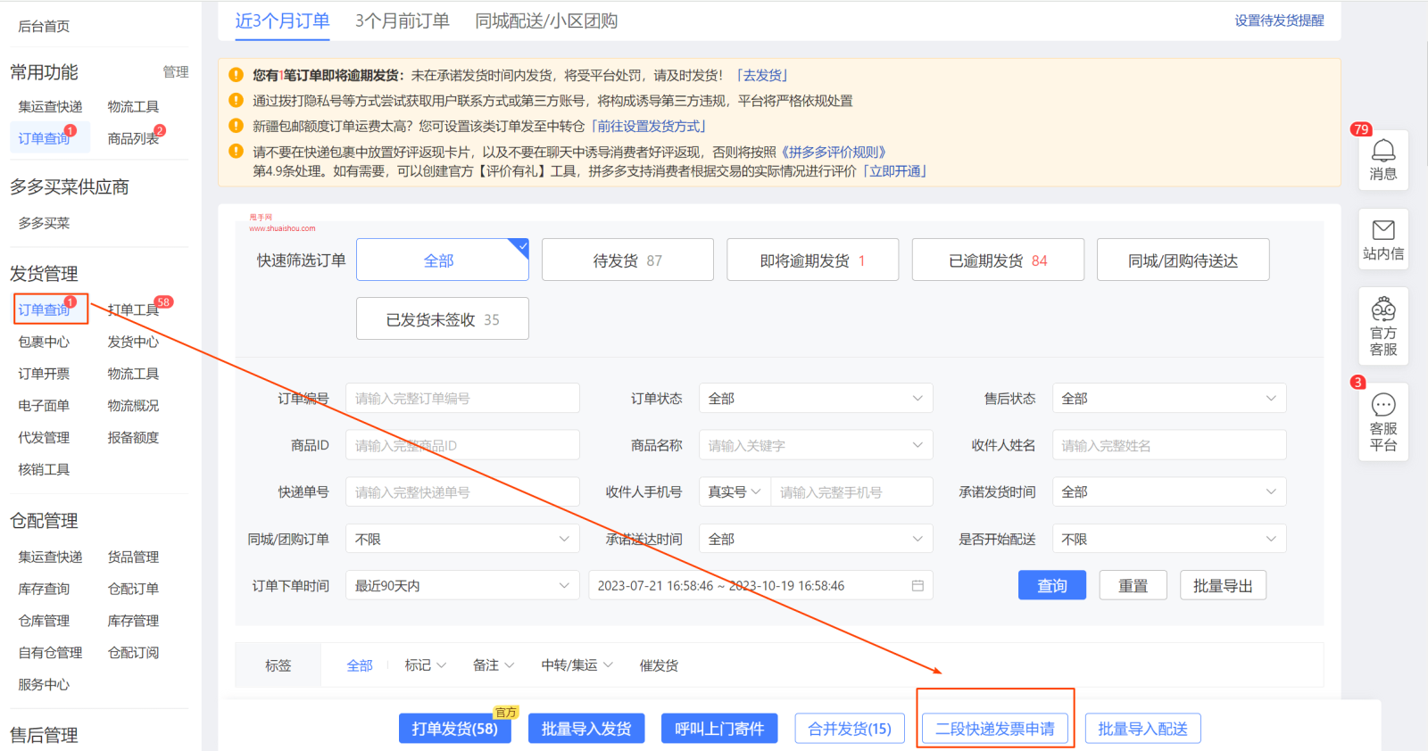
Task: Open 电子面单 in the sidebar
Action: (x=44, y=406)
